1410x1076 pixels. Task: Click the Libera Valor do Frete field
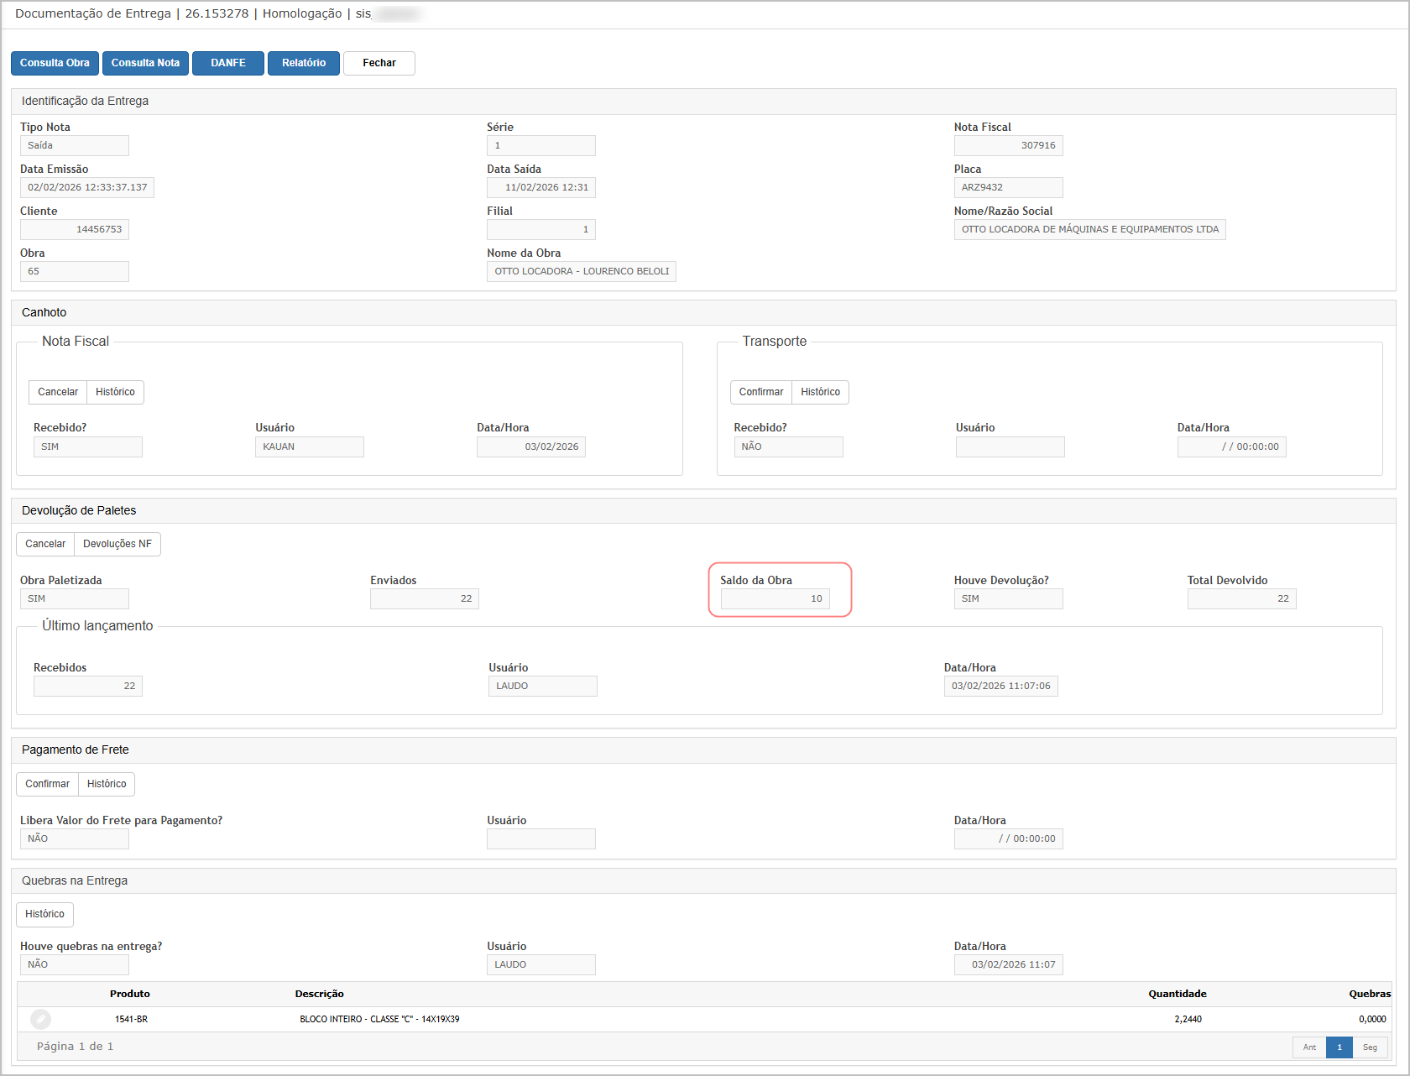(x=75, y=838)
